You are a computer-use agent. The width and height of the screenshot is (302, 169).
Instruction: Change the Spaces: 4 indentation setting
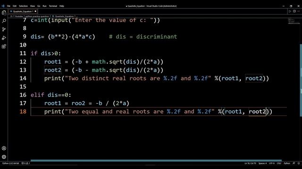(x=262, y=163)
